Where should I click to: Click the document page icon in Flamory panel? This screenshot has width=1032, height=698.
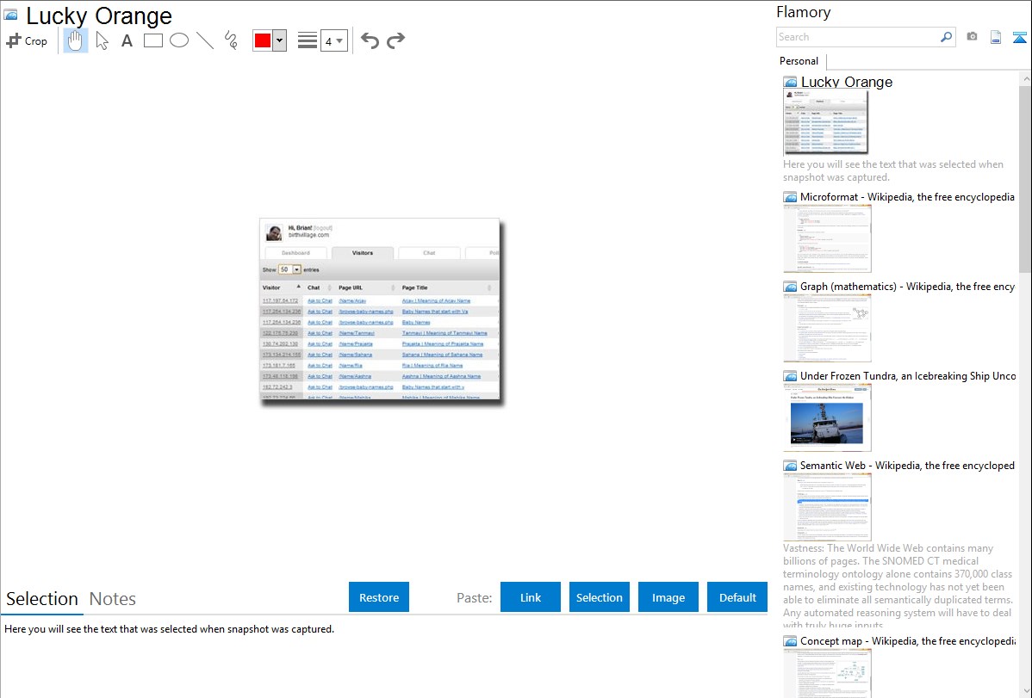pos(996,37)
